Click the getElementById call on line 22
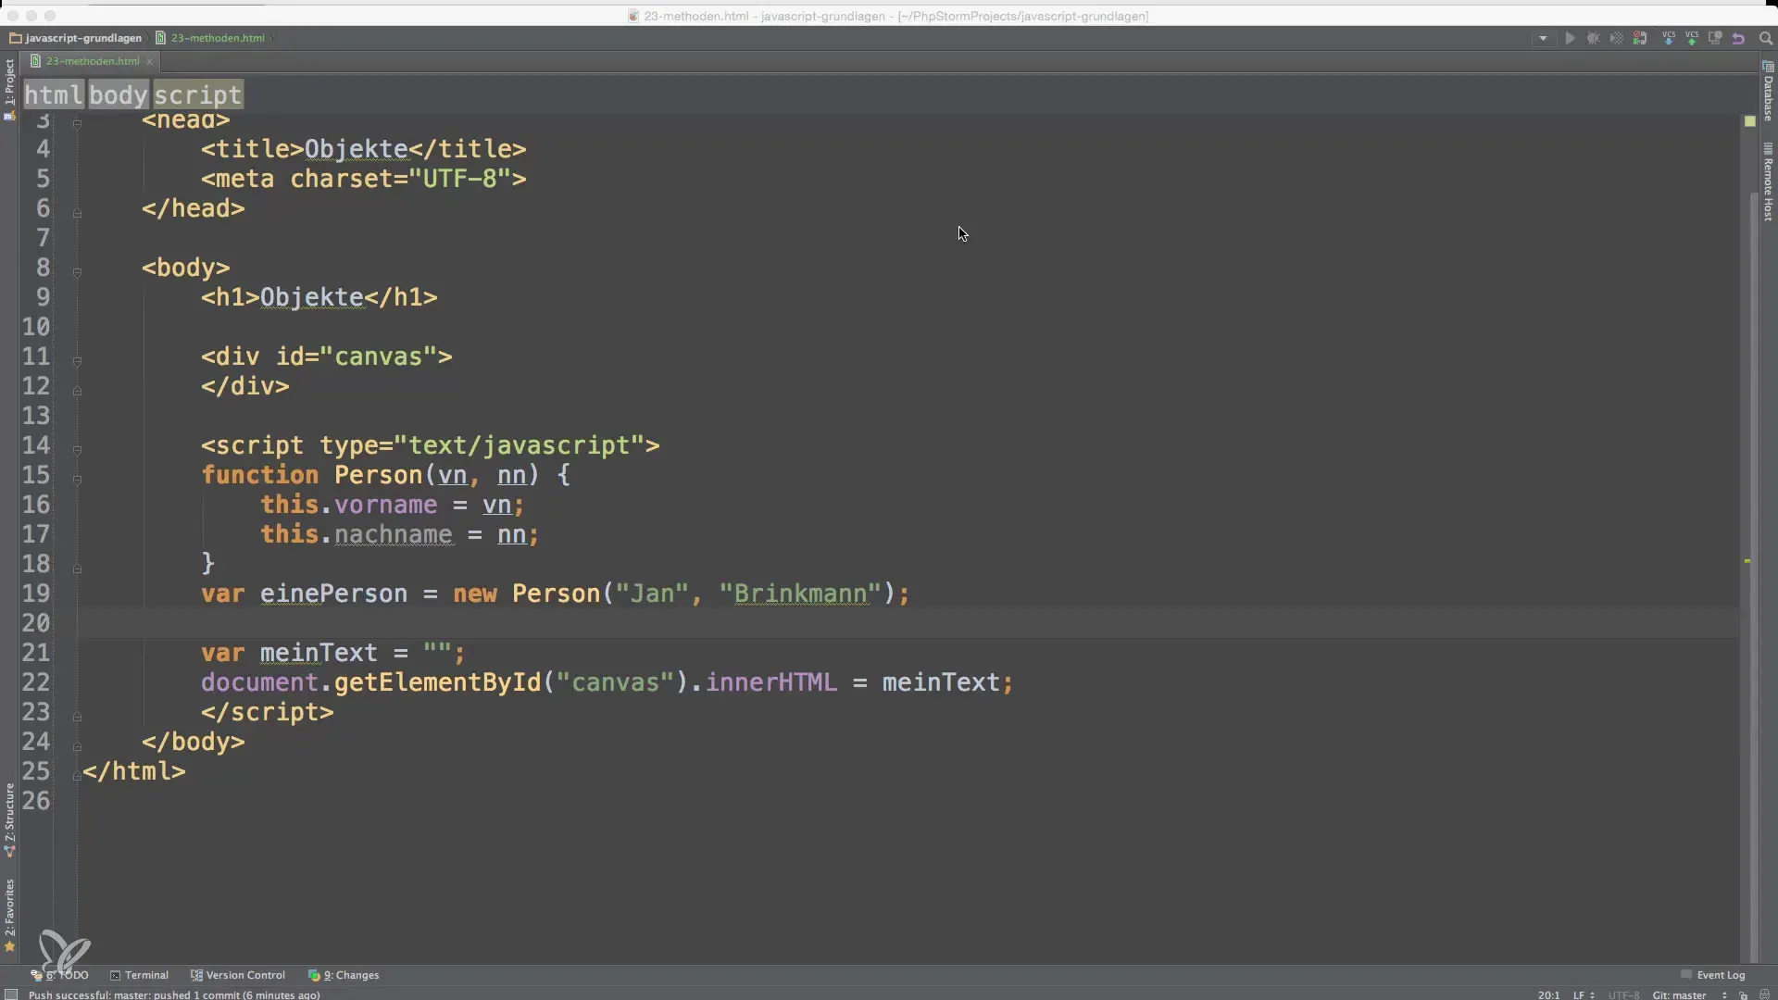 click(437, 682)
